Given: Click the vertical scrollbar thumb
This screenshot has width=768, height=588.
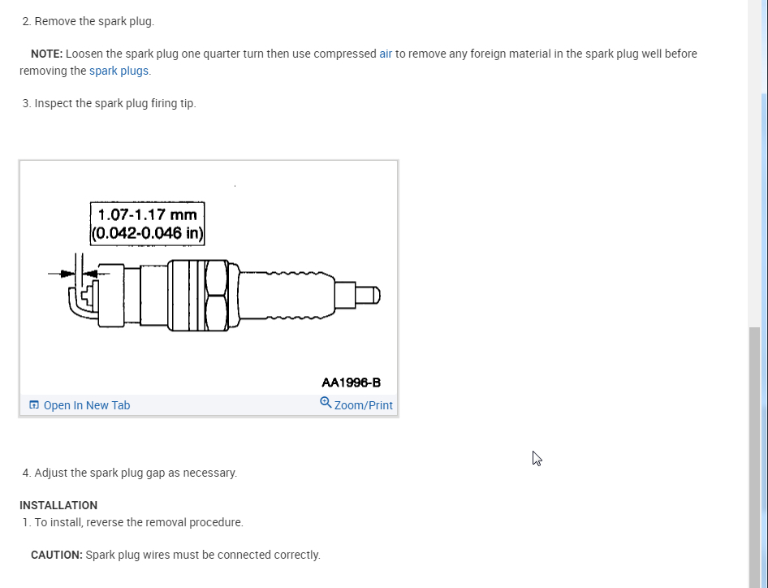Looking at the screenshot, I should click(x=755, y=455).
